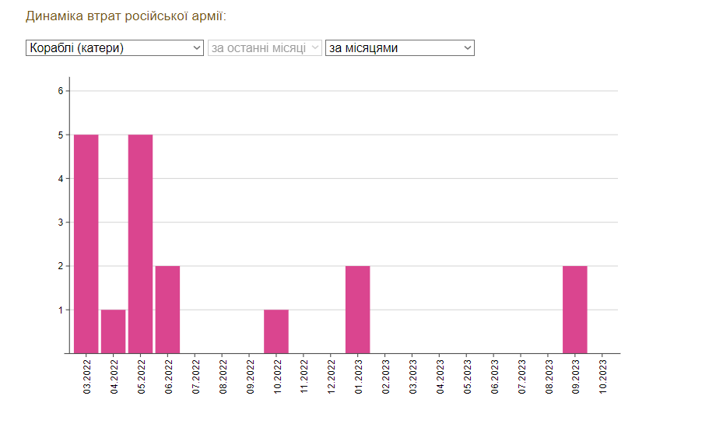Click the heading 'Динаміка втрат російської армії:'
The width and height of the screenshot is (723, 424).
pos(126,16)
